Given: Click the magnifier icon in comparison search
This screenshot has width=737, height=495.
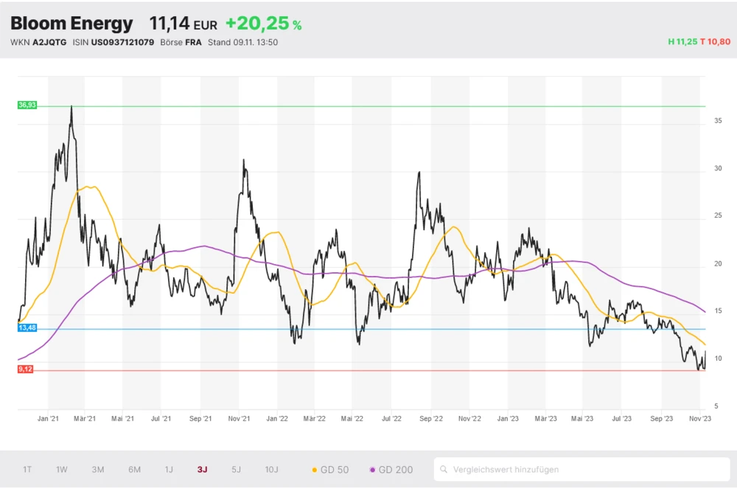Looking at the screenshot, I should click(x=444, y=469).
